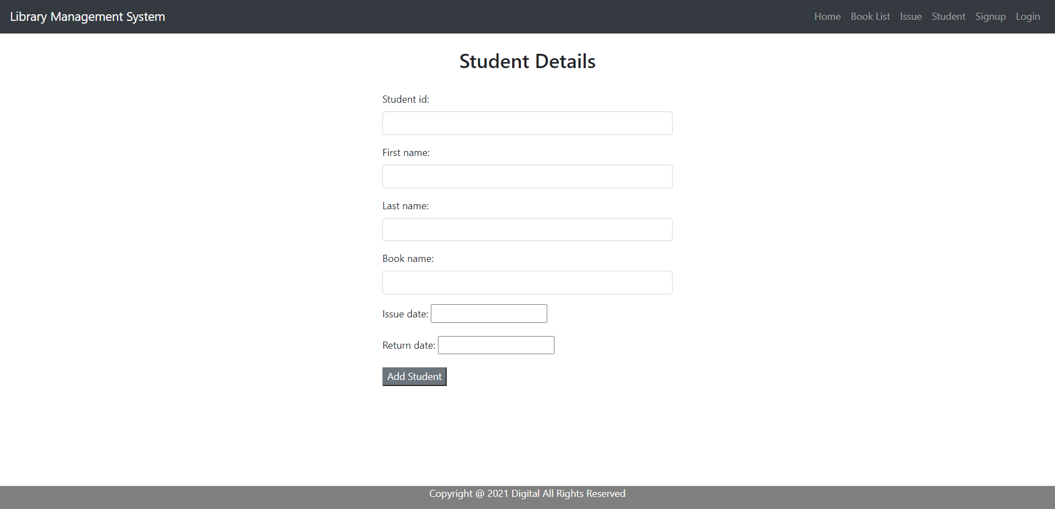Screen dimensions: 1055x509
Task: Click the Issue date input field
Action: 488,313
